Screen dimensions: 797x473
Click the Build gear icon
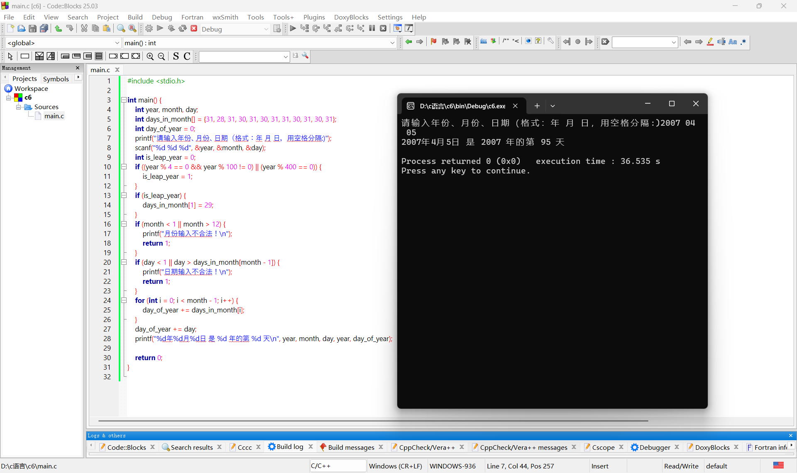[x=149, y=29]
